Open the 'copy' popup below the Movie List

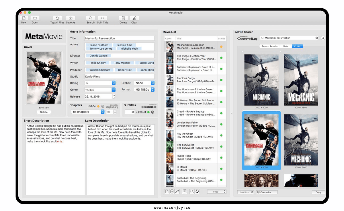click(x=217, y=192)
